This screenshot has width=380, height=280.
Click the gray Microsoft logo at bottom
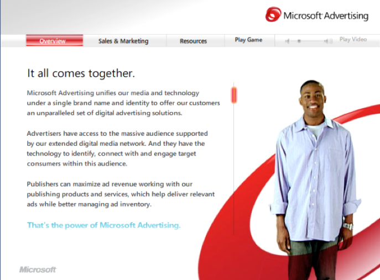tap(38, 270)
